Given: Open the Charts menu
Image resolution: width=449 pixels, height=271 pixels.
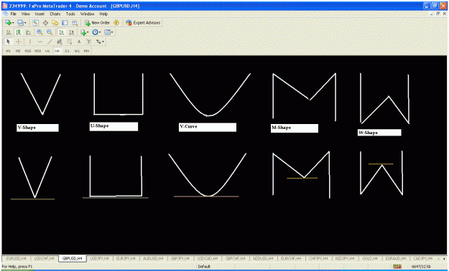Looking at the screenshot, I should [55, 14].
